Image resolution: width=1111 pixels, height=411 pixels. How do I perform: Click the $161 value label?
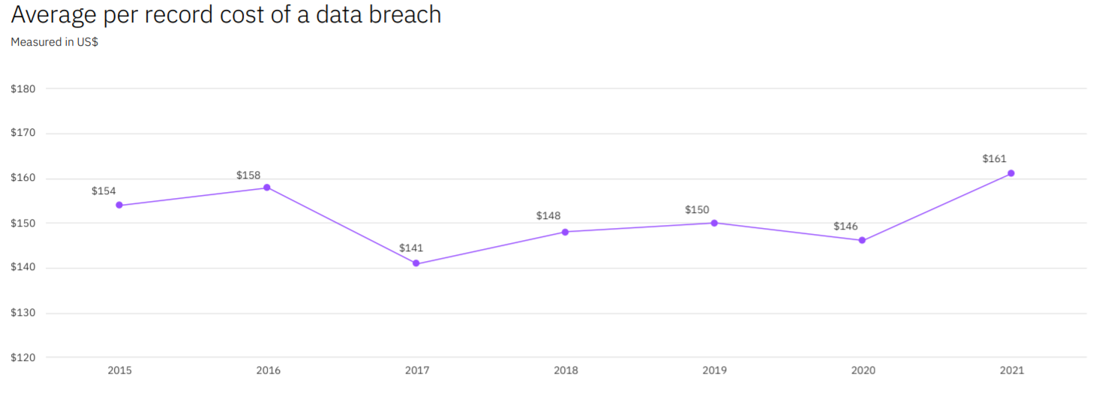coord(994,159)
